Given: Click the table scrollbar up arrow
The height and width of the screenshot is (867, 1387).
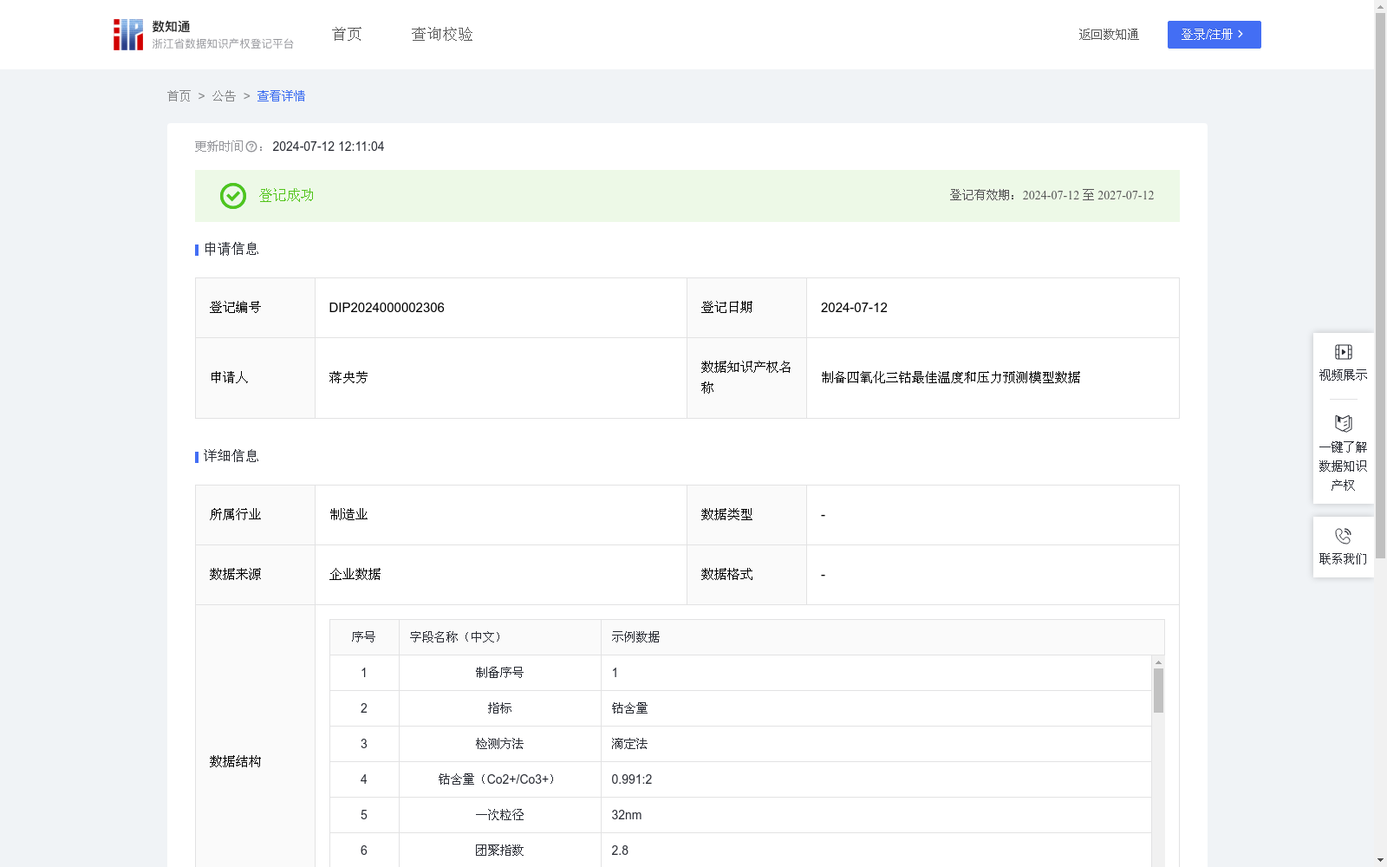Looking at the screenshot, I should tap(1158, 662).
